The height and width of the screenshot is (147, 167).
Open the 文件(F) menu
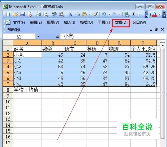tap(19, 23)
